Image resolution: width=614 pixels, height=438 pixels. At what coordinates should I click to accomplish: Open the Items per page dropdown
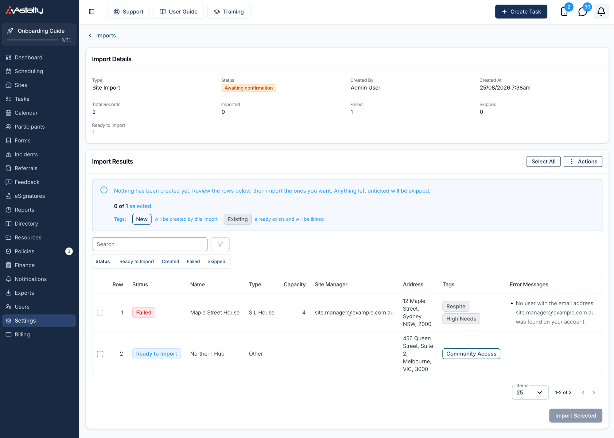pos(530,393)
